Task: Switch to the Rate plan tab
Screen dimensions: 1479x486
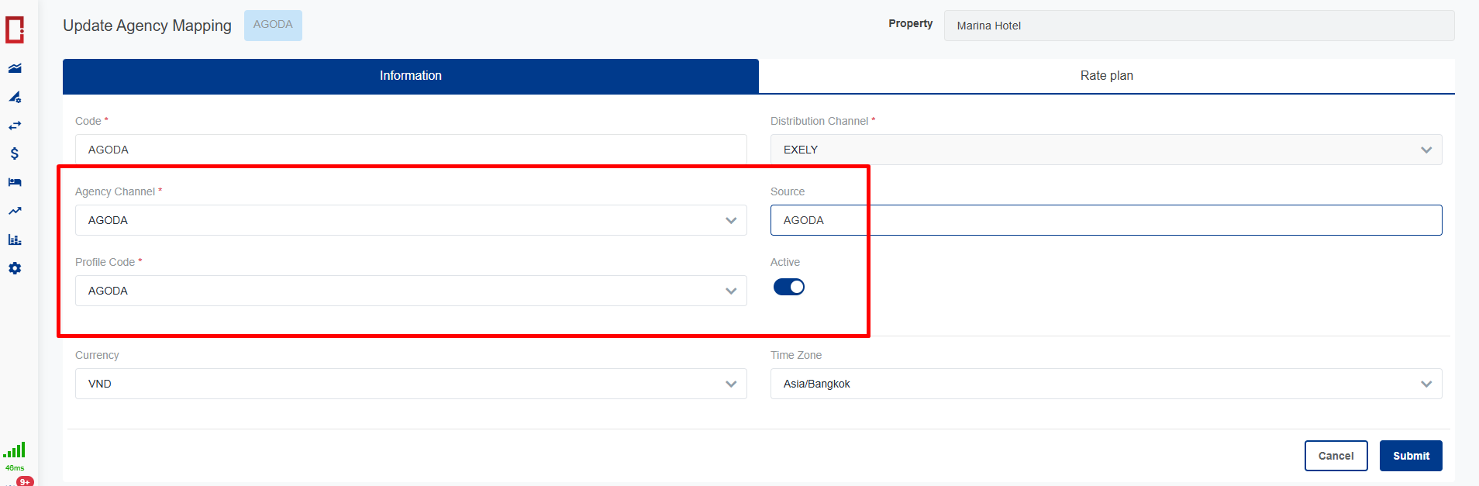Action: coord(1106,76)
